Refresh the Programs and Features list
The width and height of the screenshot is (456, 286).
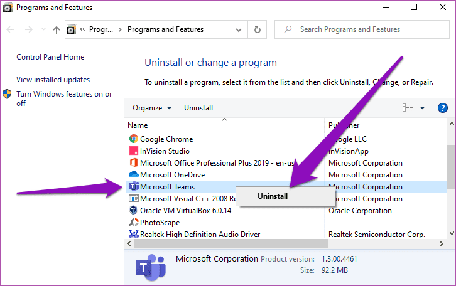[258, 29]
